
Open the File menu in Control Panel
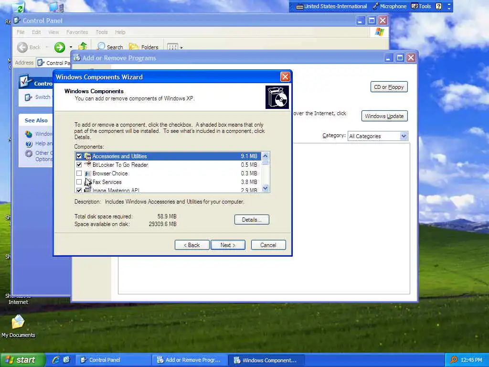coord(21,32)
